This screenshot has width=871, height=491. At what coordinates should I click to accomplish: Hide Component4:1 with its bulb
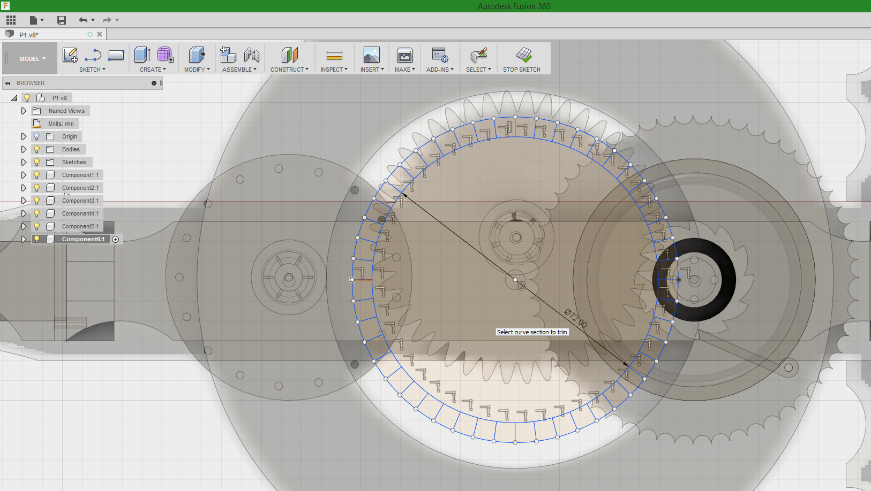[36, 213]
